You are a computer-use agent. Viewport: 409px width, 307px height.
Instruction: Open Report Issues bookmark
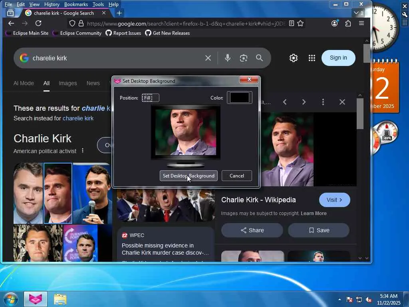click(x=123, y=33)
